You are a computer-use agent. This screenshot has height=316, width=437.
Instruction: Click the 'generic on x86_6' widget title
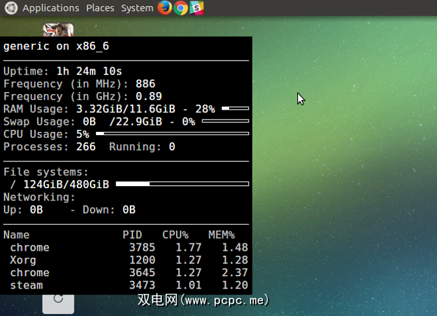pyautogui.click(x=56, y=46)
